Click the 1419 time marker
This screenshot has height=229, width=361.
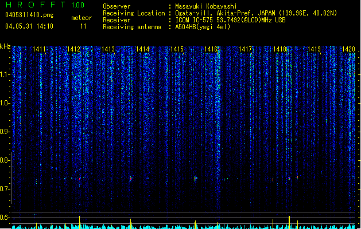[315, 49]
